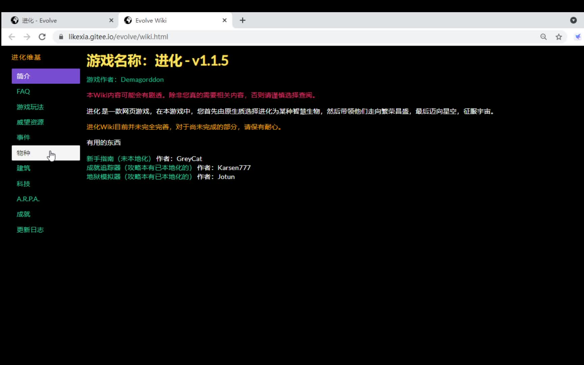Bookmark this page with the star icon

[x=559, y=37]
